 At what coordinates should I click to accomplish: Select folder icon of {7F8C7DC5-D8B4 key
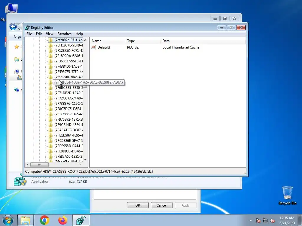tap(50, 109)
